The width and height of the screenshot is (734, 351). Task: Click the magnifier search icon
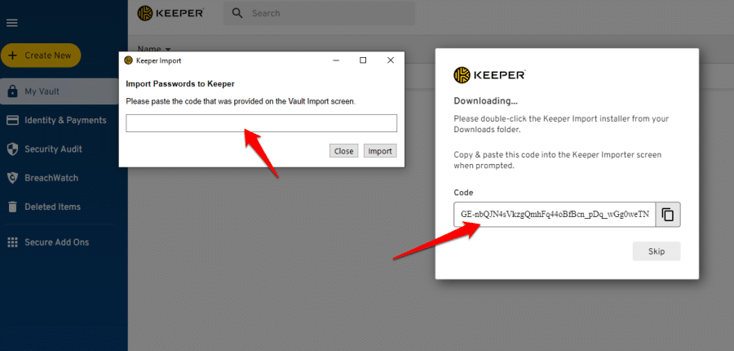pos(238,13)
